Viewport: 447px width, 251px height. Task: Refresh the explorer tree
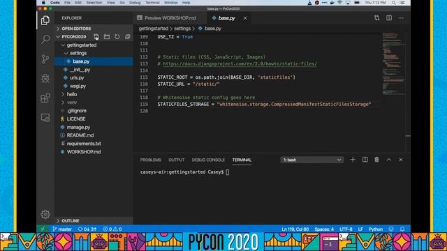117,37
